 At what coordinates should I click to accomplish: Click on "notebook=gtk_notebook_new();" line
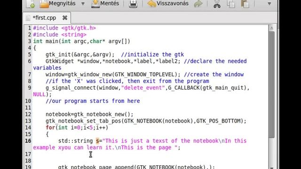(x=89, y=115)
